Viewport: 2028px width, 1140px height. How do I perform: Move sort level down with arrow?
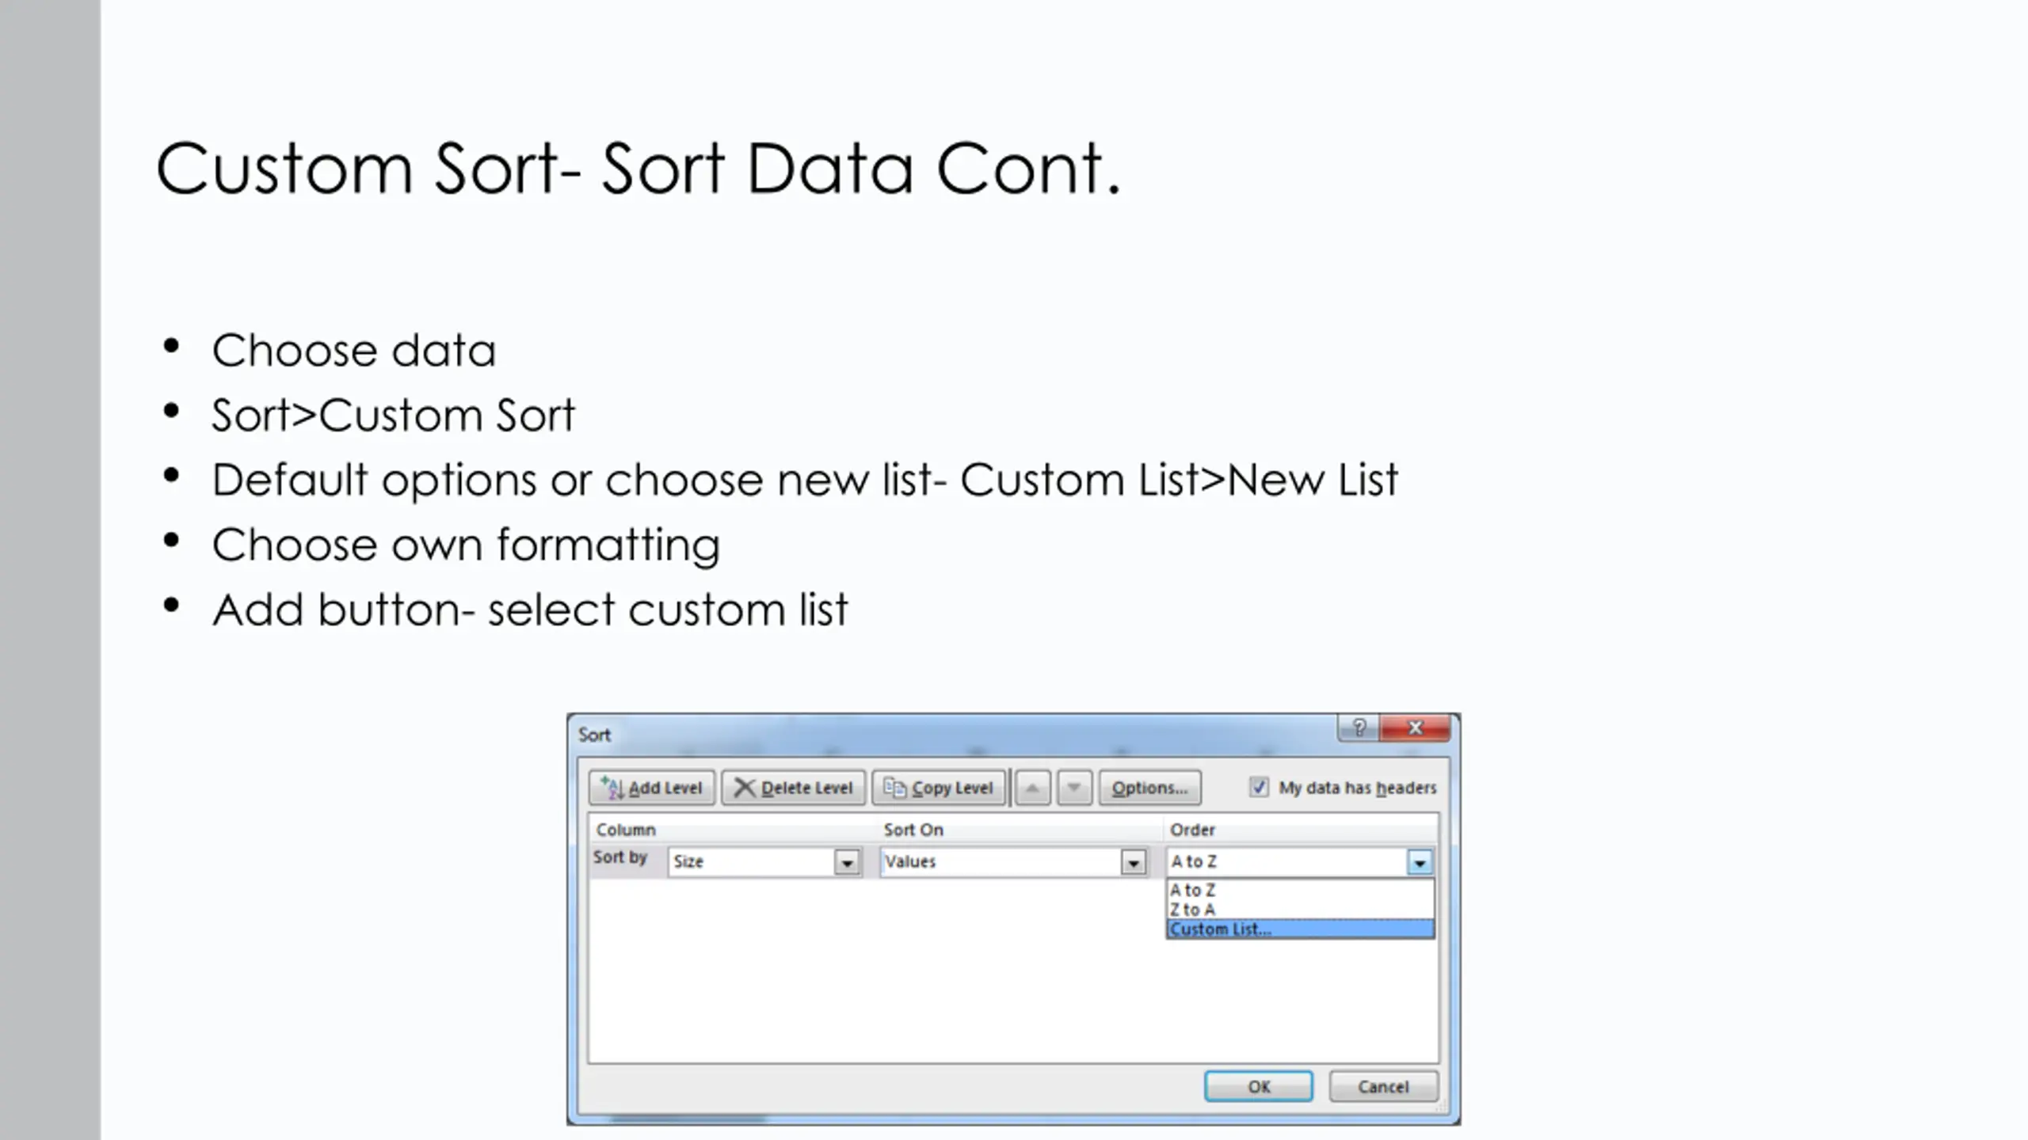[x=1074, y=788]
